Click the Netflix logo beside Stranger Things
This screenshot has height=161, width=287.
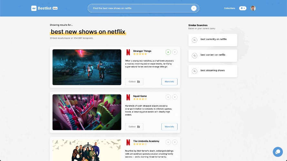click(128, 52)
